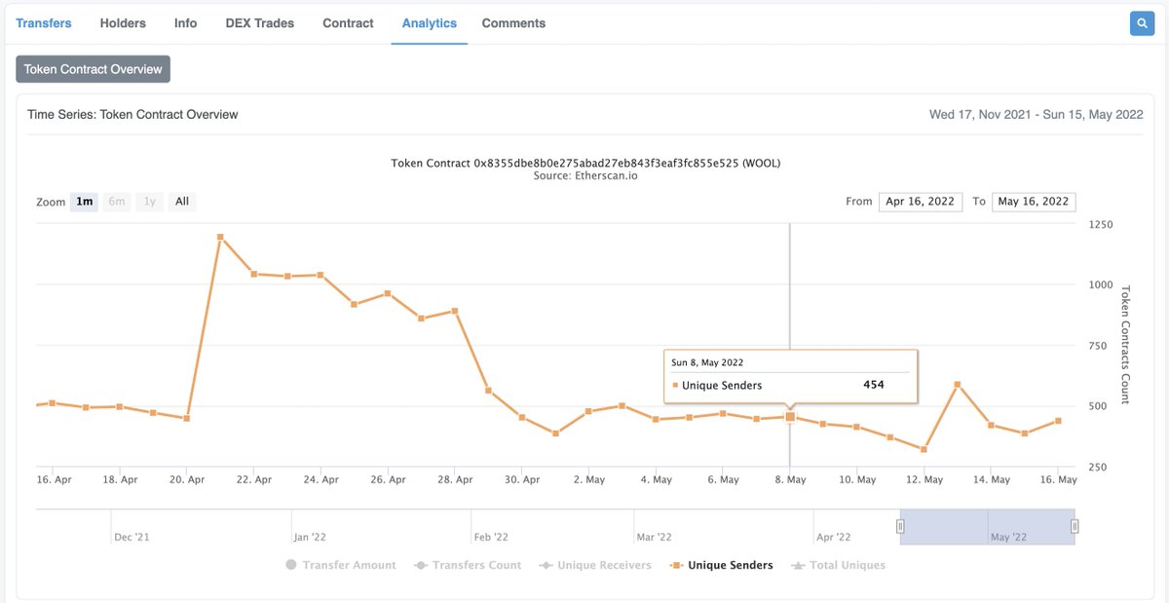Click the "Dec '21" navigator label
Viewport: 1169px width, 603px height.
click(x=133, y=537)
